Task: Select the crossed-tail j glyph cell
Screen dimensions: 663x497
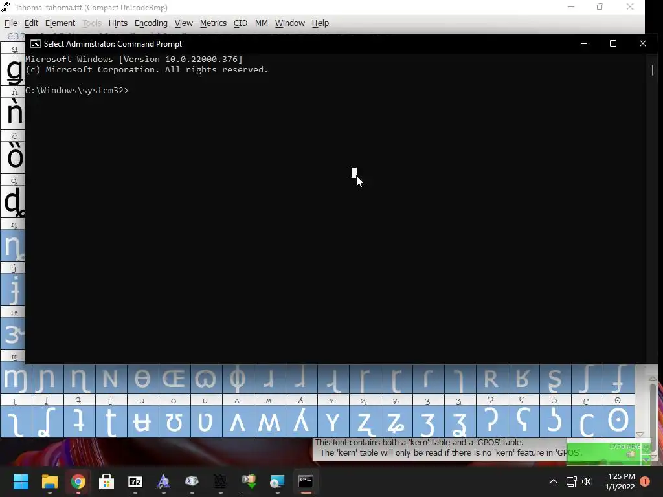Action: 13,289
